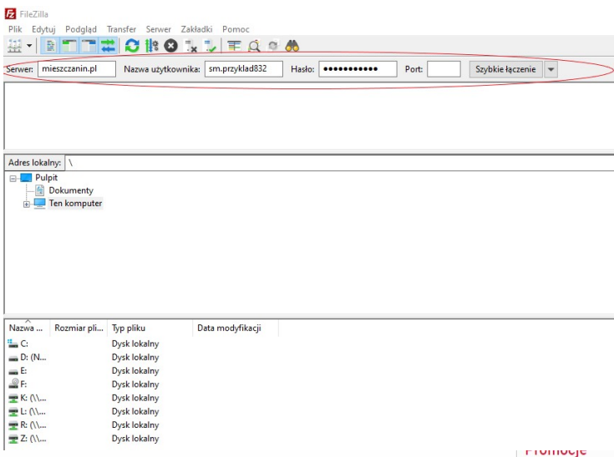Viewport: 614px width, 457px height.
Task: Open the Site Manager dropdown arrow
Action: pyautogui.click(x=30, y=47)
